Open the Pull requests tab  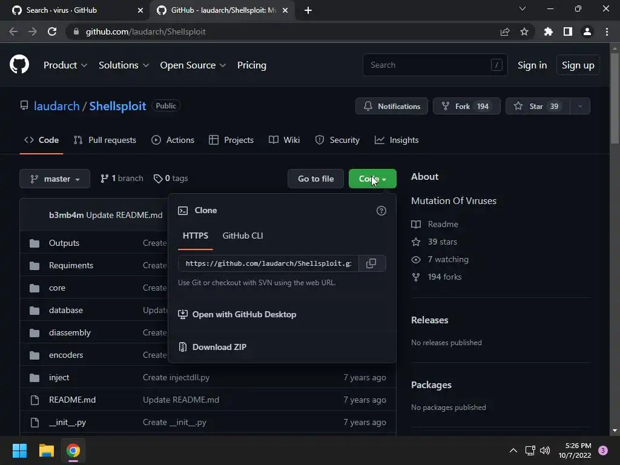pos(105,140)
